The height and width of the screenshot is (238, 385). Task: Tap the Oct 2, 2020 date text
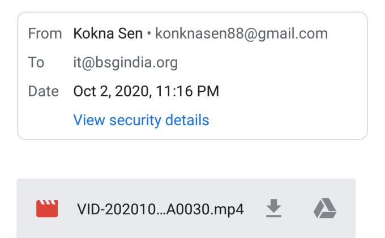click(x=110, y=91)
